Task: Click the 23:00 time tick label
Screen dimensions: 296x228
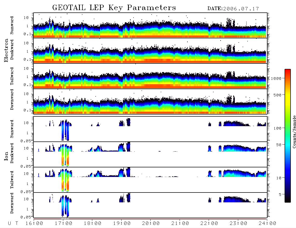Action: click(x=238, y=224)
